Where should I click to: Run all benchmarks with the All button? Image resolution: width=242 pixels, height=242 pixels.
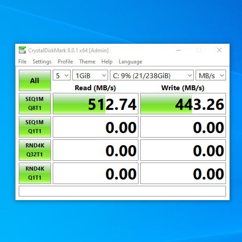pos(35,80)
